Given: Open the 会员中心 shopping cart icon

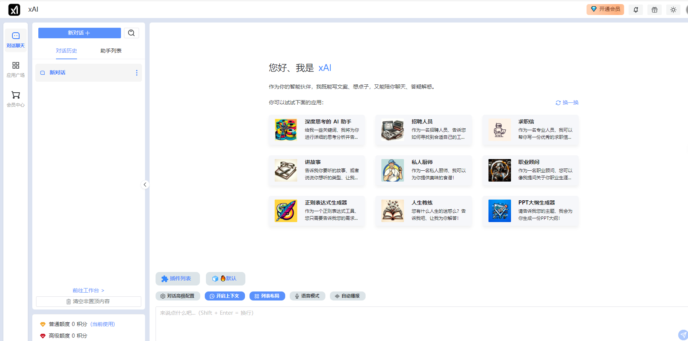Looking at the screenshot, I should (15, 99).
